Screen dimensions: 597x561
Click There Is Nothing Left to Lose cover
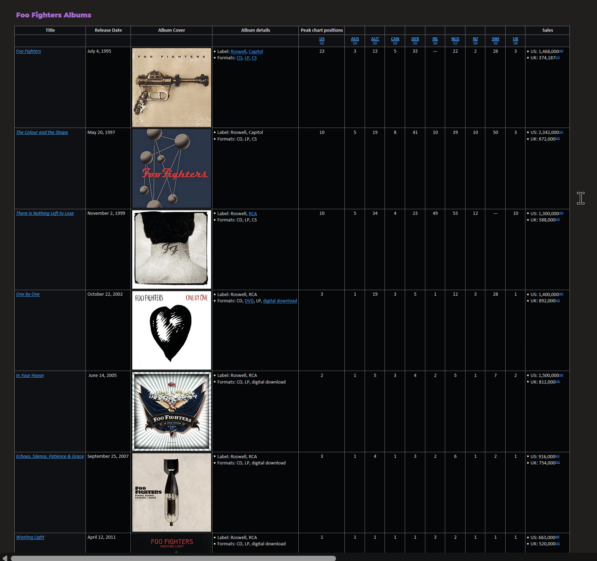[172, 249]
